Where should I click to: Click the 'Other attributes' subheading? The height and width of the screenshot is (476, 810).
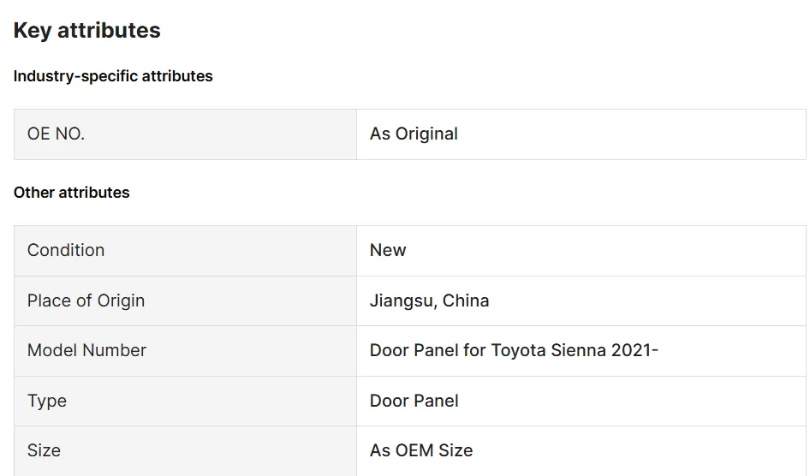coord(72,193)
